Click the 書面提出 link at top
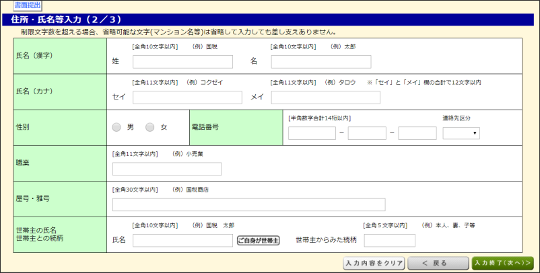540x273 pixels. click(28, 5)
